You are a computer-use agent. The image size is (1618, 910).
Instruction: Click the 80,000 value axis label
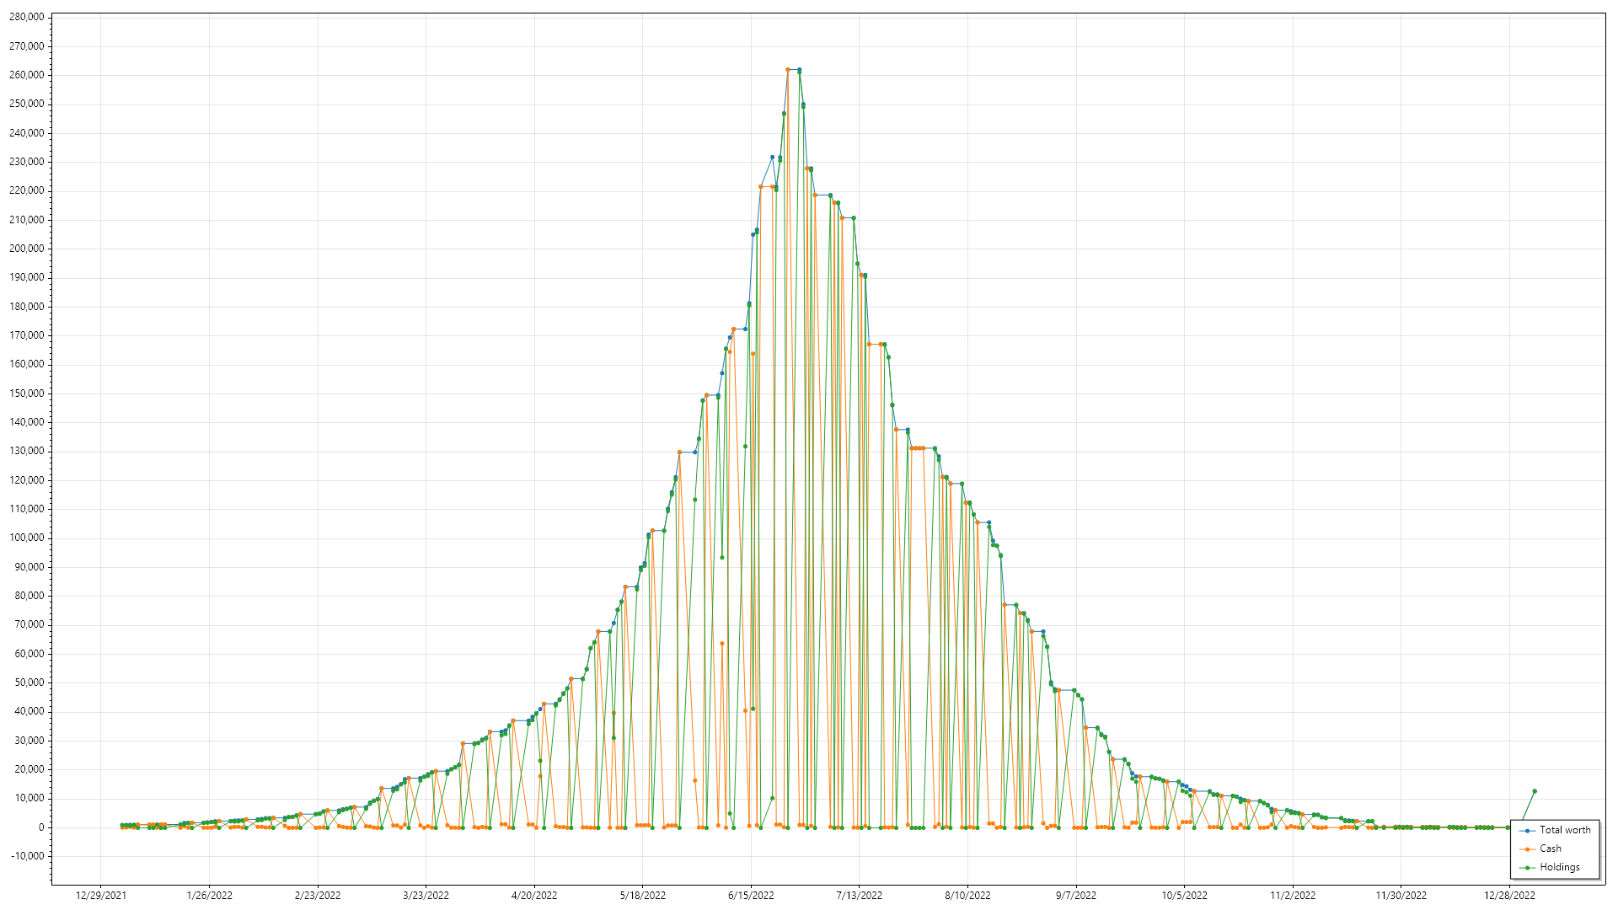[29, 596]
